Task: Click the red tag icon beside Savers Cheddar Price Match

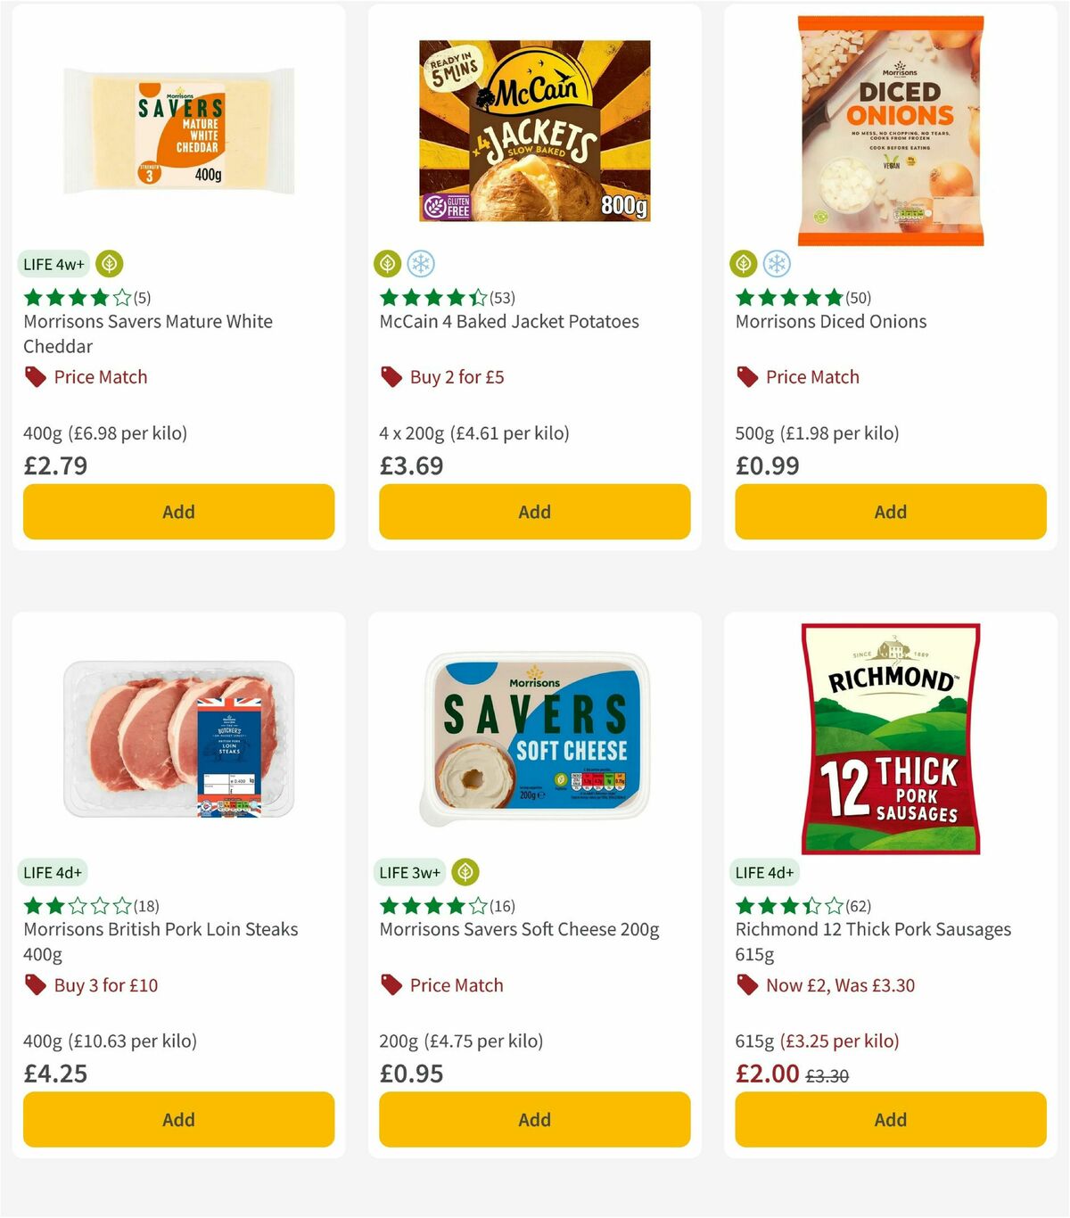Action: coord(35,377)
